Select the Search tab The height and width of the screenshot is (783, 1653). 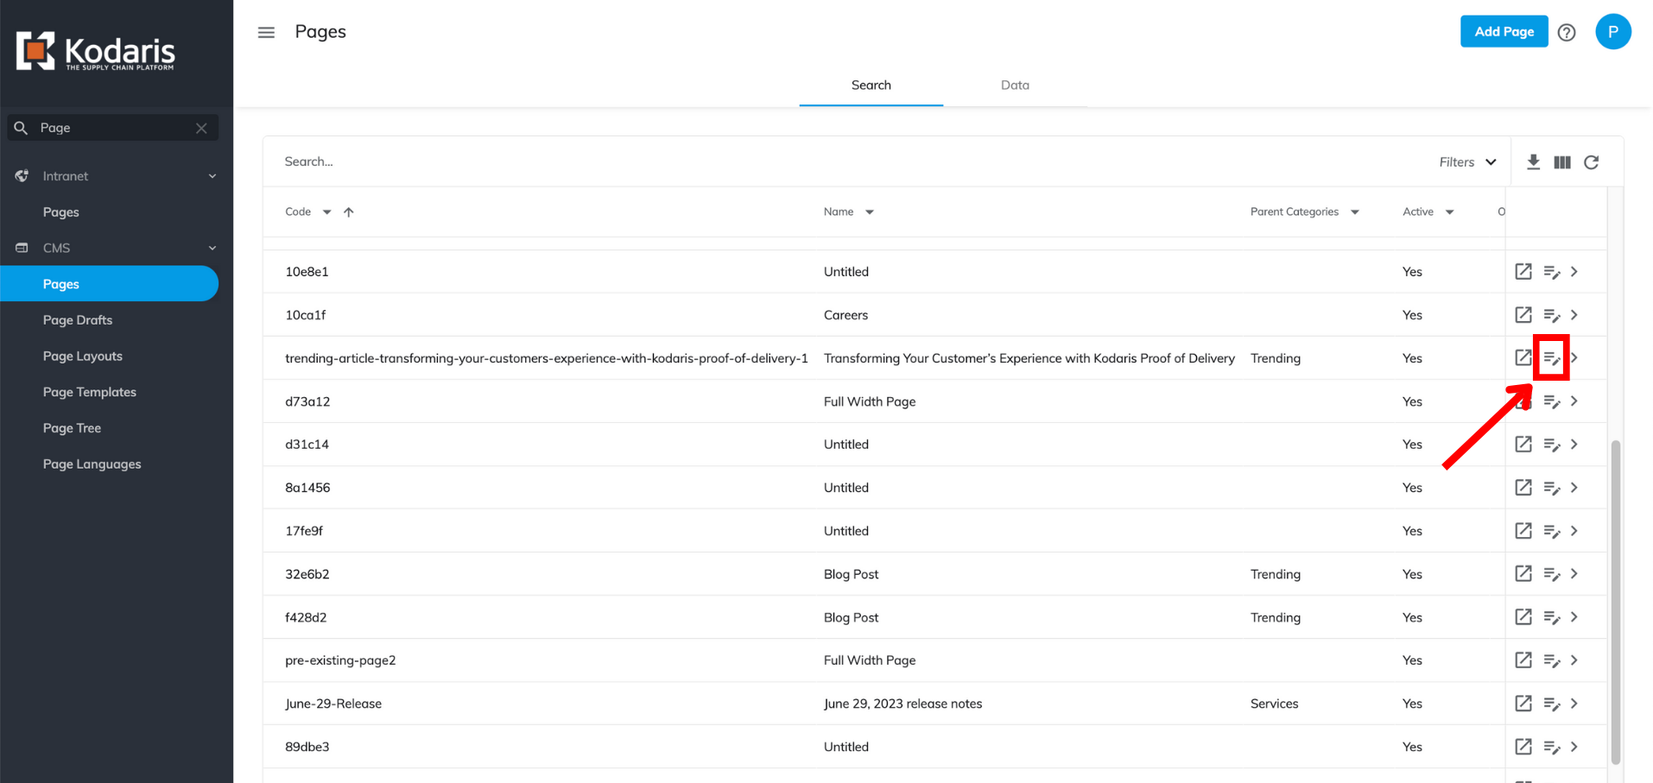[871, 85]
